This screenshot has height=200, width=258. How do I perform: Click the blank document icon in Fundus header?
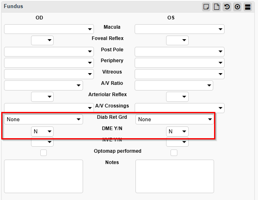click(216, 7)
